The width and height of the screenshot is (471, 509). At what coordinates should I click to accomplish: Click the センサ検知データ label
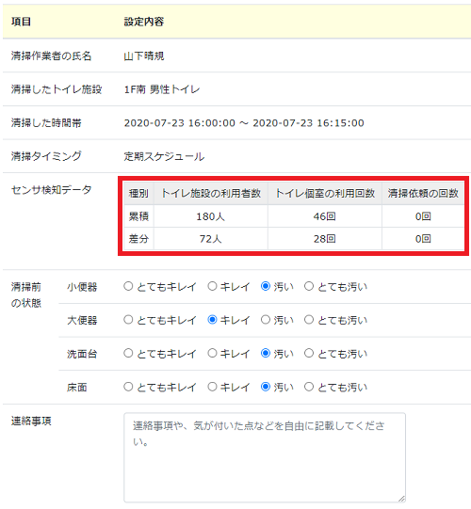(x=52, y=189)
